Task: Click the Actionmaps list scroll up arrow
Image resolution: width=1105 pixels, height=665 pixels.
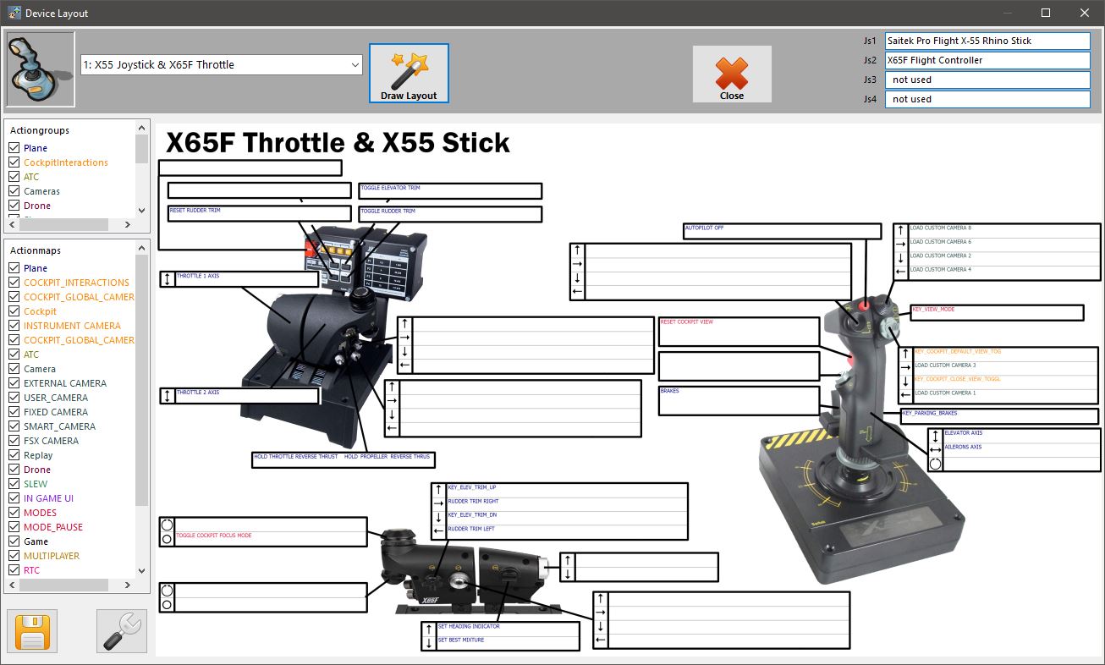Action: (141, 247)
